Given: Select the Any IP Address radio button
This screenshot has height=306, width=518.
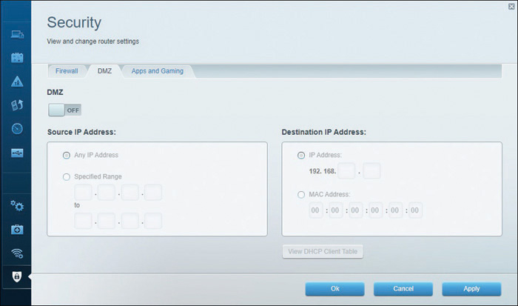Looking at the screenshot, I should 67,155.
